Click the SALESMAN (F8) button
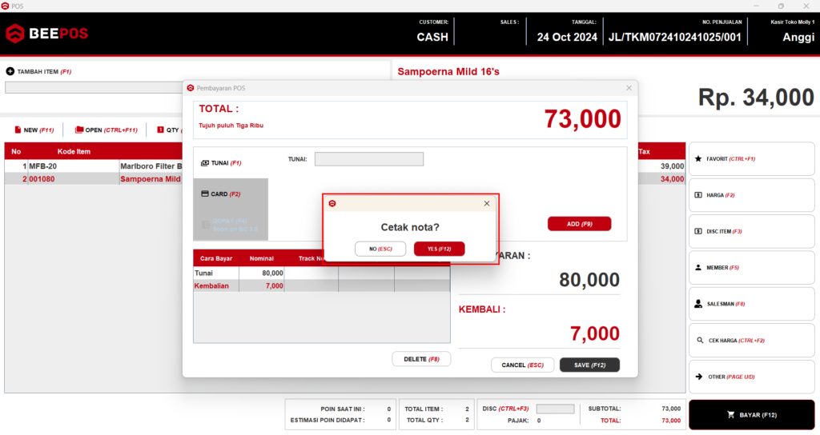The width and height of the screenshot is (820, 435). point(751,304)
